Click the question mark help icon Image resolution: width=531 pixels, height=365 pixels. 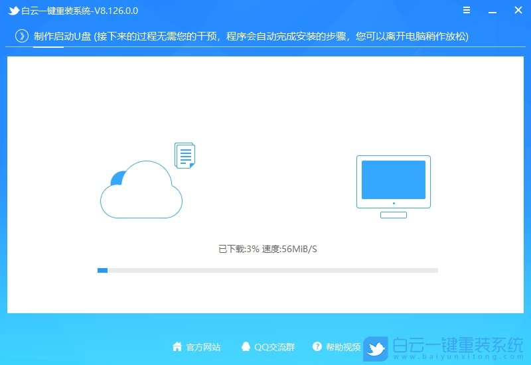[317, 346]
